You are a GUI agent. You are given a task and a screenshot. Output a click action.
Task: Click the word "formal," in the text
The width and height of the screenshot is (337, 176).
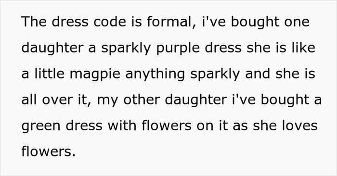pos(171,22)
